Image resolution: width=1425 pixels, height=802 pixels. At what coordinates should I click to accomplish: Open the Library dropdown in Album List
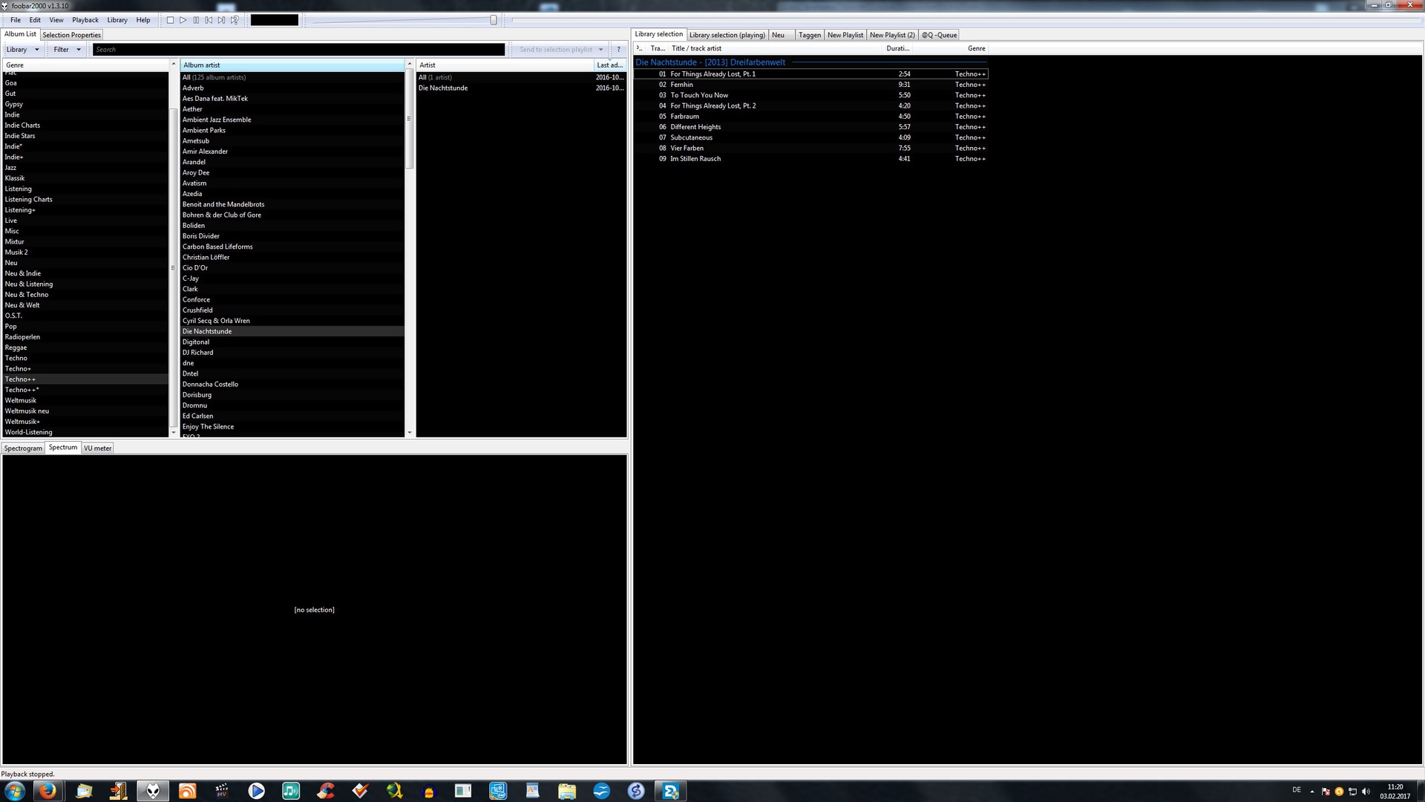pos(22,50)
